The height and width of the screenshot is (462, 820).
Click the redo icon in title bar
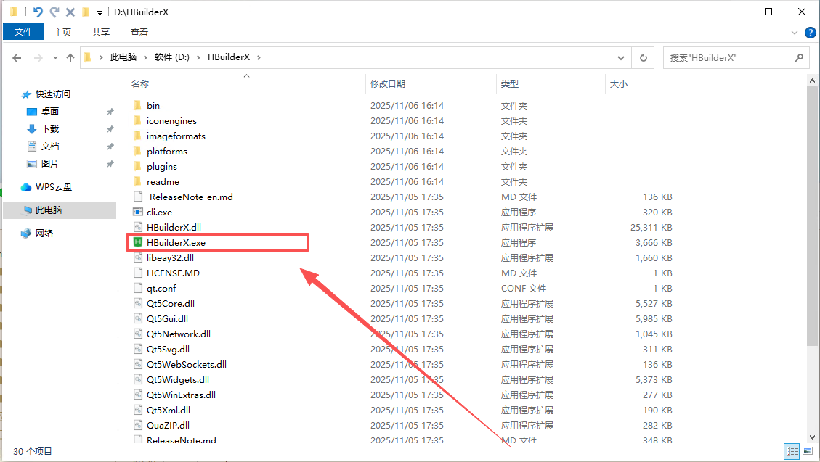(54, 12)
